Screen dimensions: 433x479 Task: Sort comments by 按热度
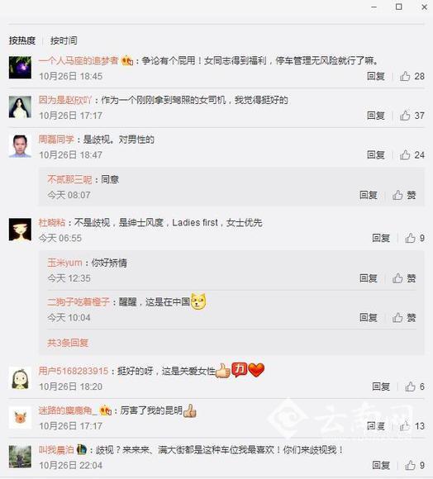(22, 40)
